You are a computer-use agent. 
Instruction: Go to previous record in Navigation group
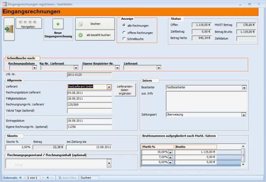[25, 22]
